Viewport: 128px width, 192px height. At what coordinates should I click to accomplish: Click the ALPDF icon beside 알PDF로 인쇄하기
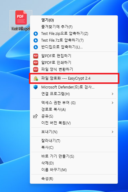36,63
